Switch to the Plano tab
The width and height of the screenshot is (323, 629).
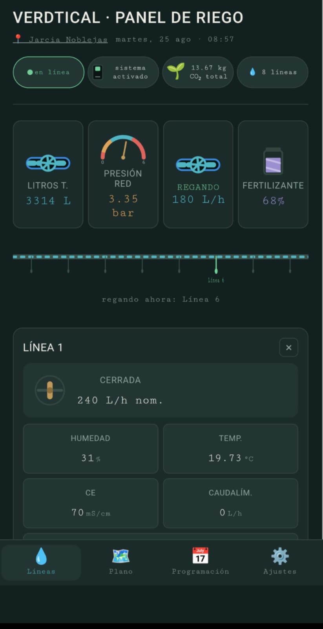coord(121,562)
